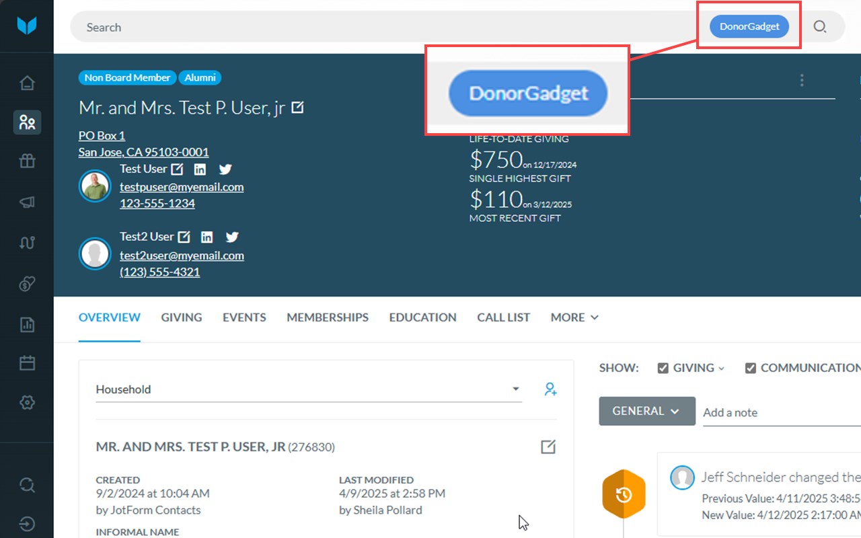
Task: Open the Calendar sidebar icon
Action: [27, 363]
